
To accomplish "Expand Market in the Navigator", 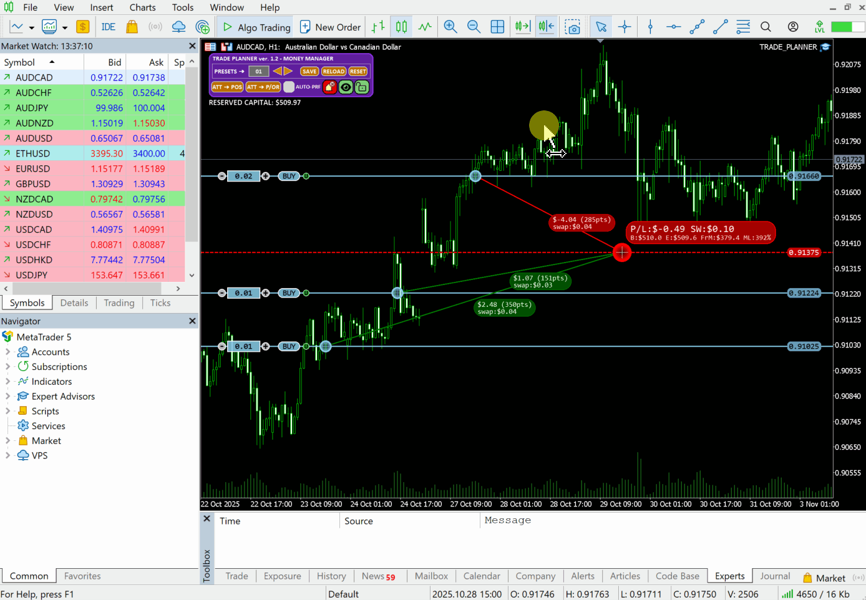I will 7,440.
